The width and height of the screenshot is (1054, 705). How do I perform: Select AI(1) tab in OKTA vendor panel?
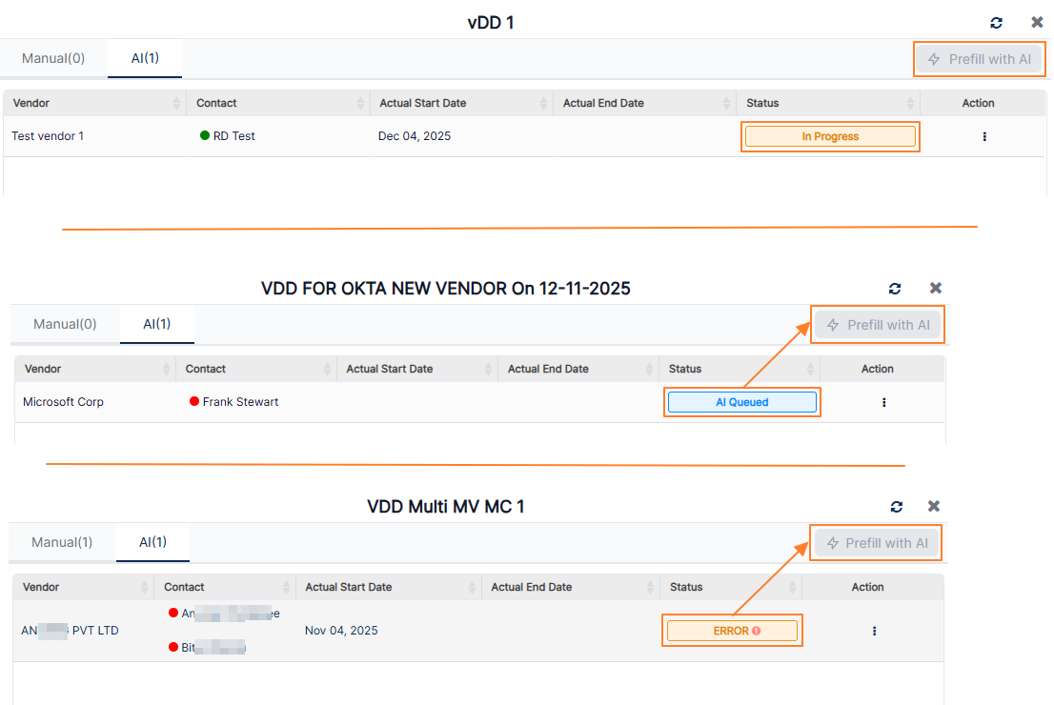pyautogui.click(x=157, y=324)
